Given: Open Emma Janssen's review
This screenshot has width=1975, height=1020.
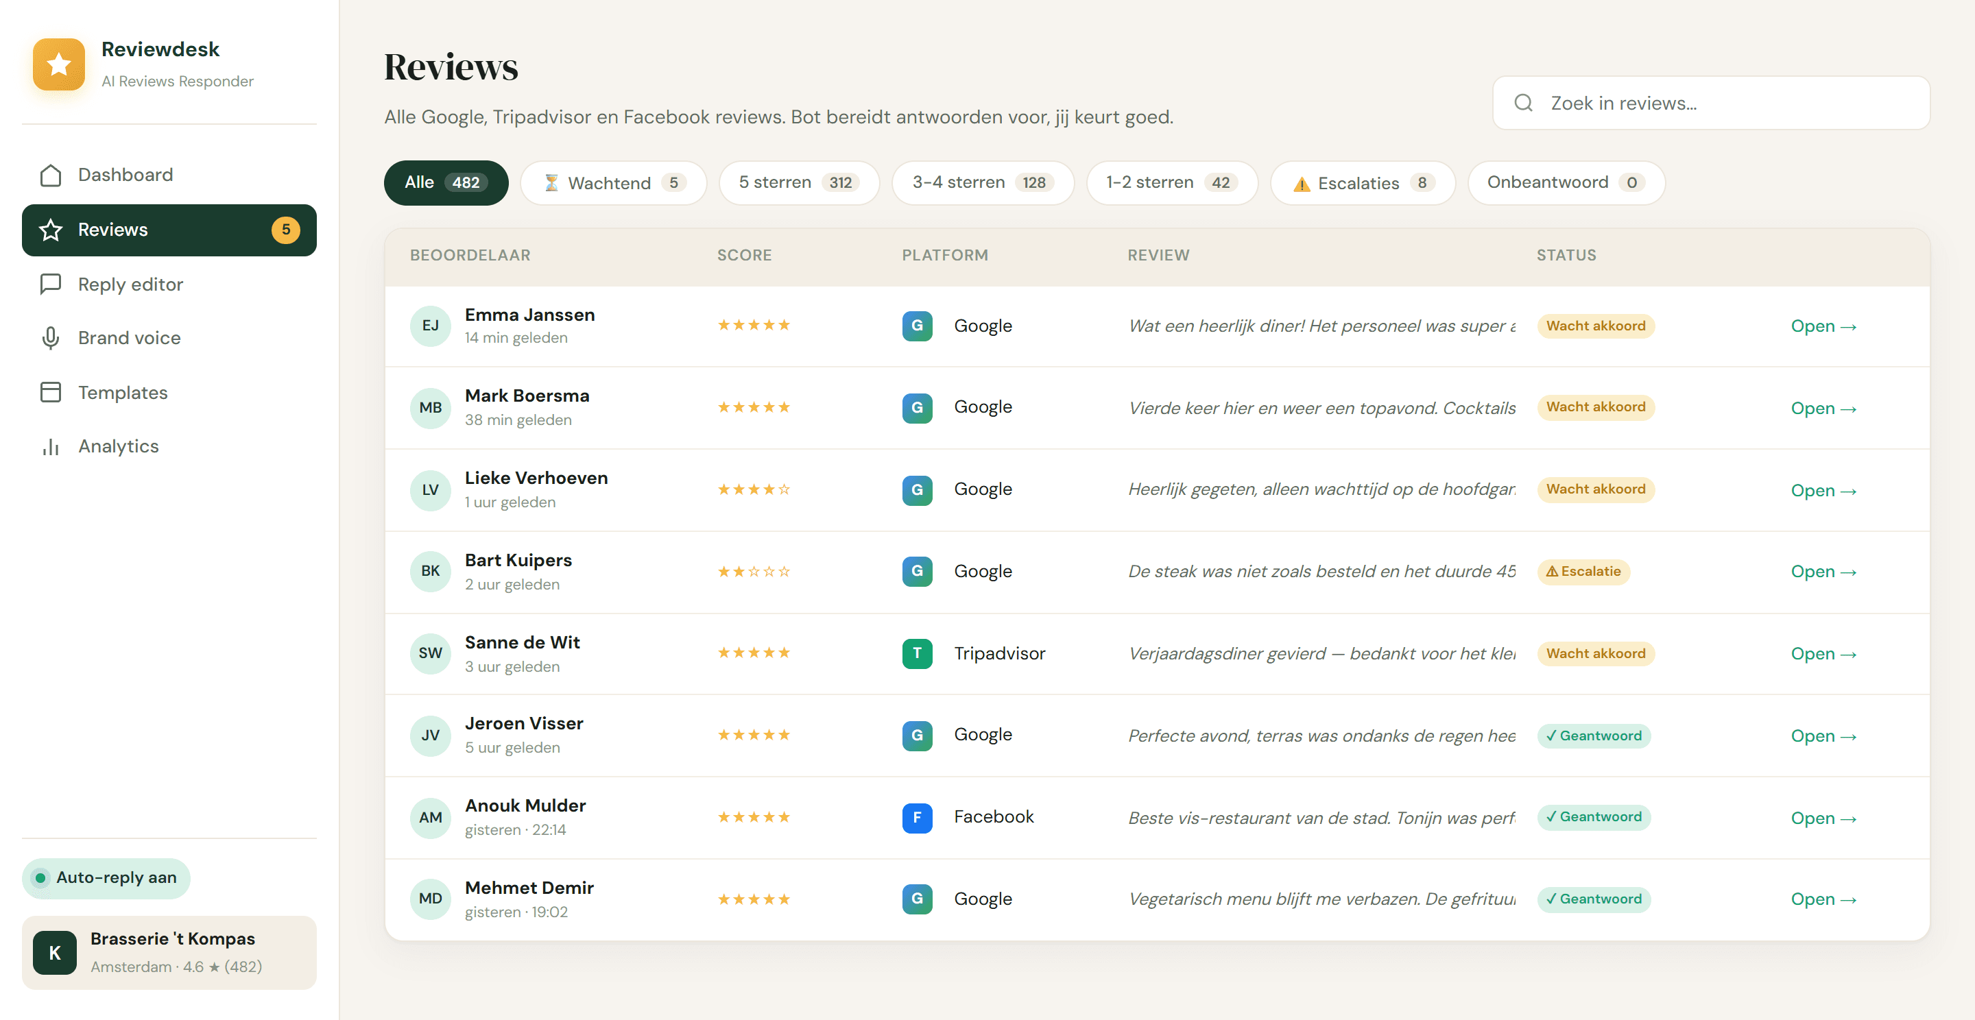Looking at the screenshot, I should (1823, 326).
